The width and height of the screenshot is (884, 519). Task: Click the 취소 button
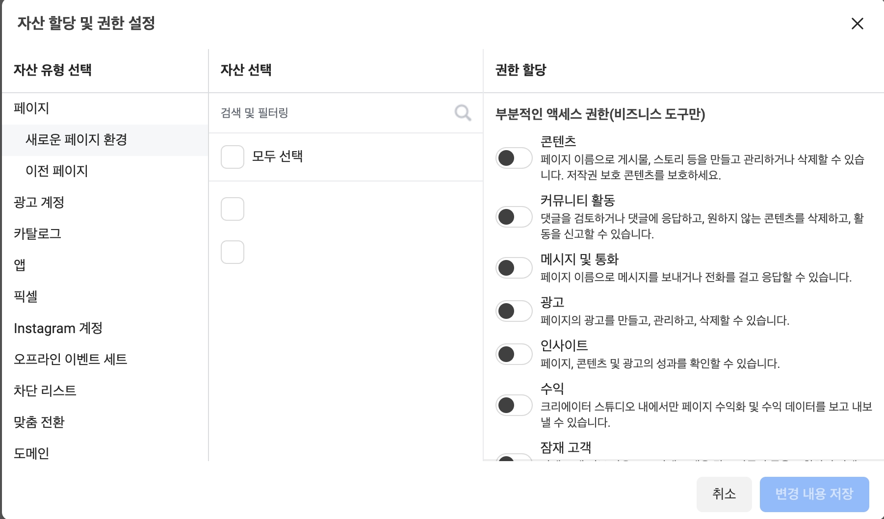tap(724, 493)
